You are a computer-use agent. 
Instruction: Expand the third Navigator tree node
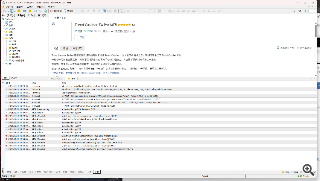pyautogui.click(x=3, y=29)
